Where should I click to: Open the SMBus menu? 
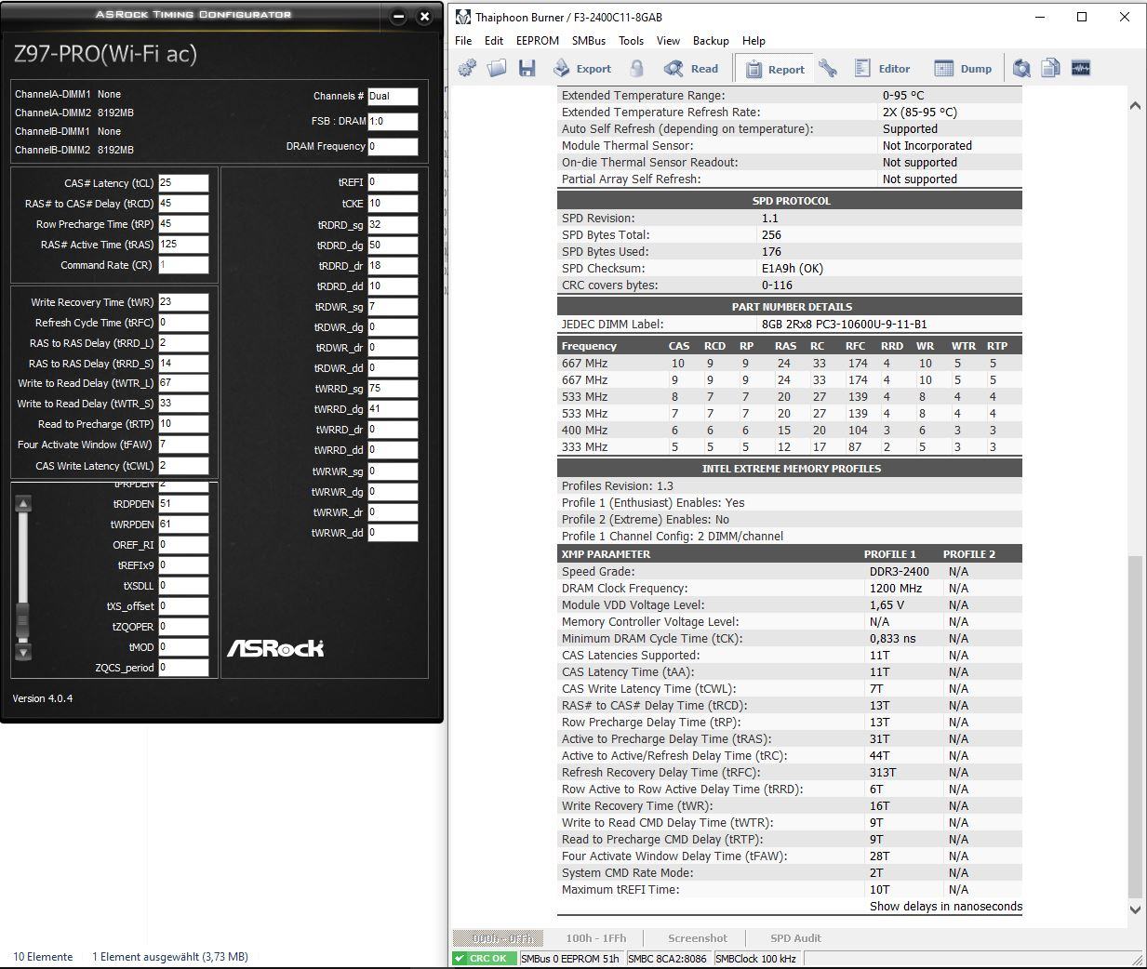589,41
